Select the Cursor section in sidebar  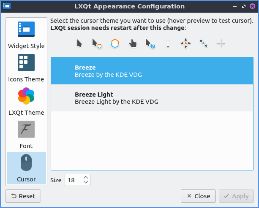(x=26, y=168)
